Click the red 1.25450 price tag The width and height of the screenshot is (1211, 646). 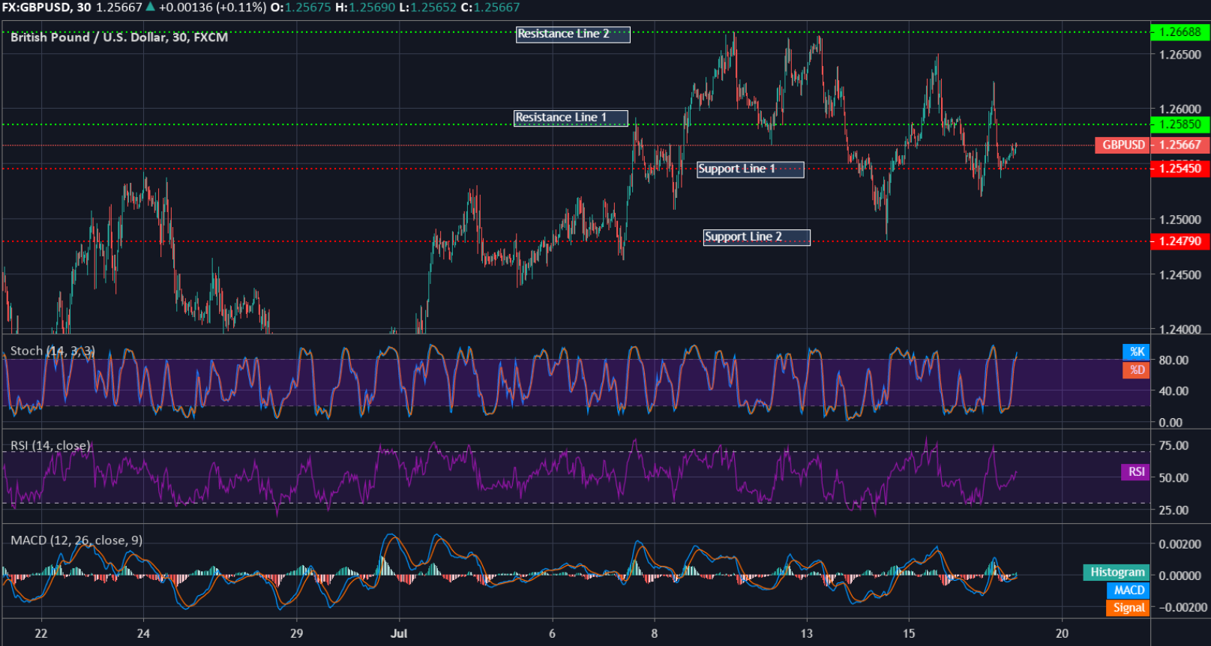(x=1180, y=169)
